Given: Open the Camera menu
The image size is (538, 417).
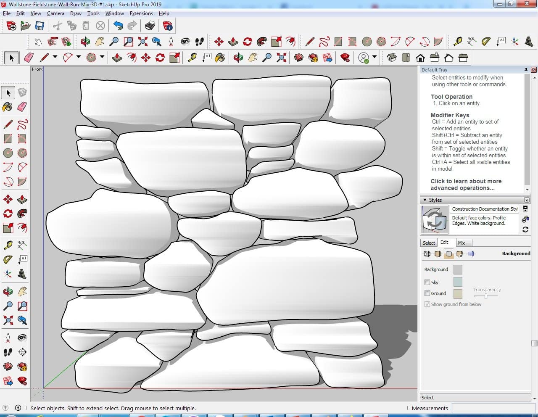Looking at the screenshot, I should pyautogui.click(x=55, y=13).
